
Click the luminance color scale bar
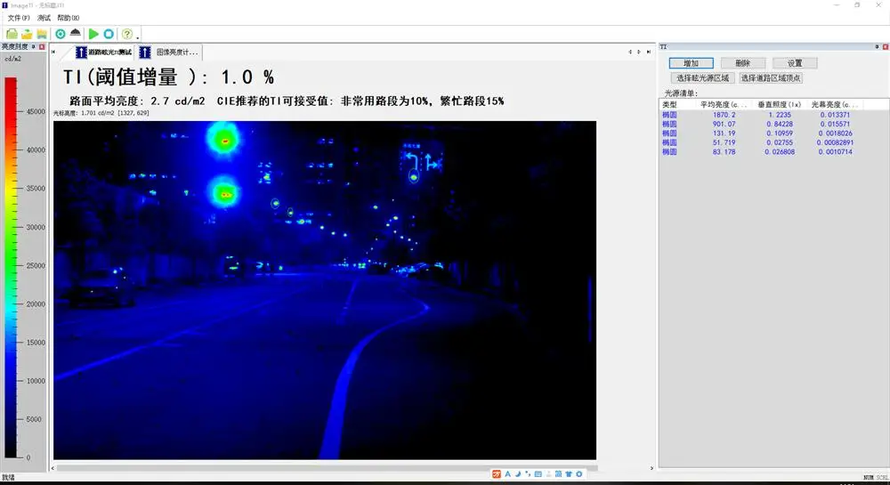pyautogui.click(x=11, y=267)
